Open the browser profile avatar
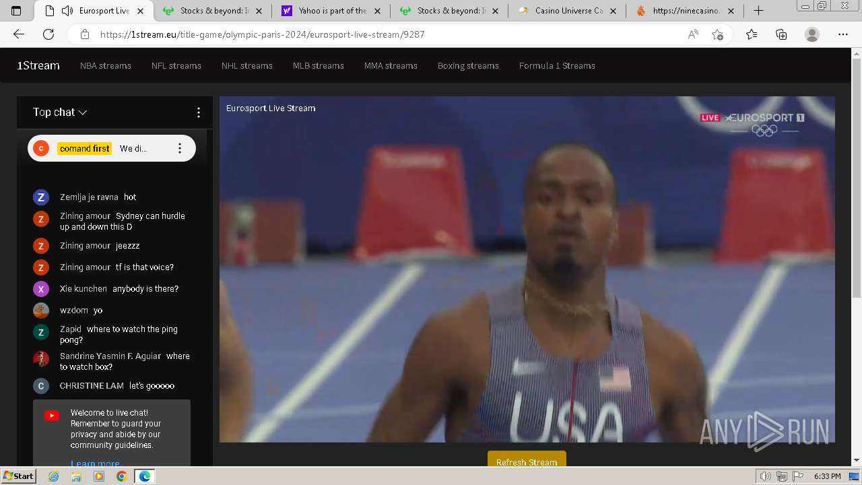Screen dimensions: 862x485 click(812, 34)
